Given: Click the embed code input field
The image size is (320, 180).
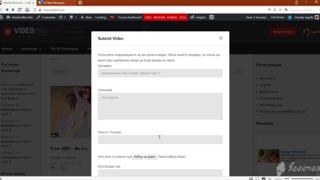Looking at the screenshot, I should click(160, 172).
